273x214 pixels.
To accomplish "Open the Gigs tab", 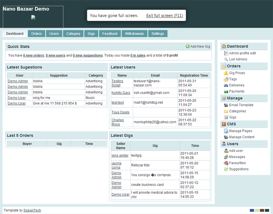I will click(91, 34).
